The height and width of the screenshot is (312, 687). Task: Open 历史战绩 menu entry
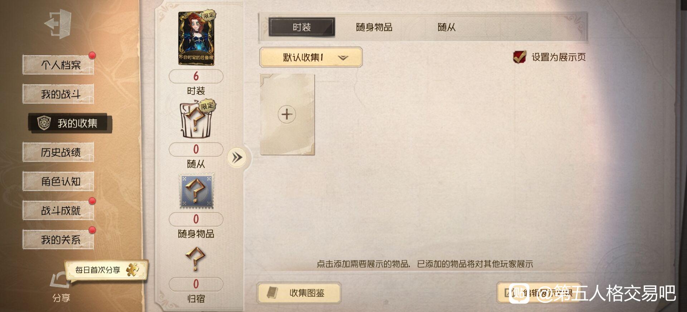(x=58, y=152)
